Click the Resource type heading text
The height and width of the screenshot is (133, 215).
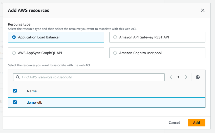coord(19,25)
